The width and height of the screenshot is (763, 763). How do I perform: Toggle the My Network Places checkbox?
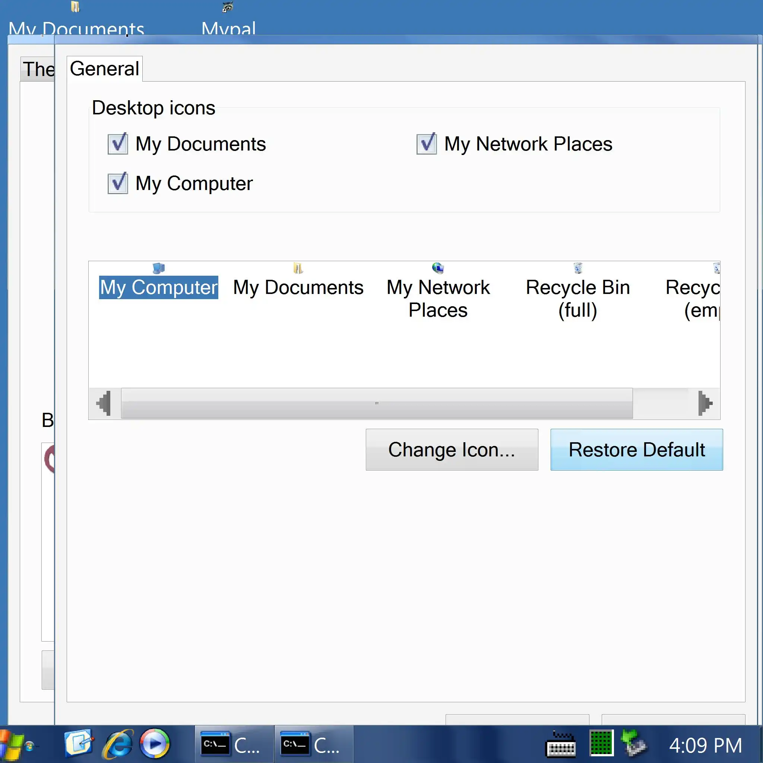427,144
